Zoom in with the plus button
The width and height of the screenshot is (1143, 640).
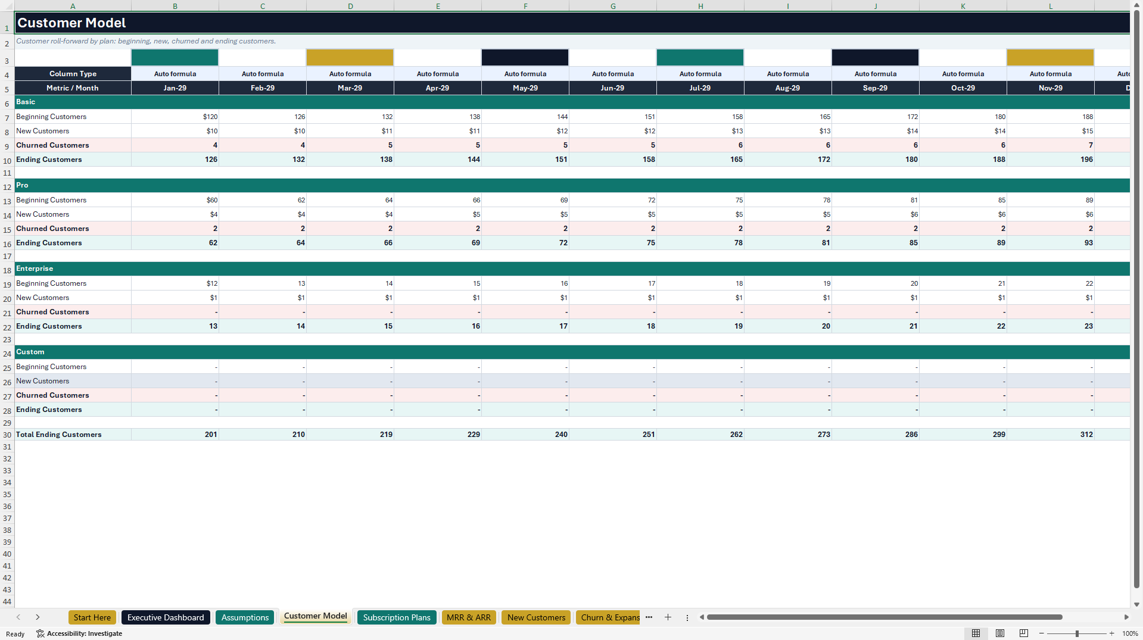[x=1111, y=633]
